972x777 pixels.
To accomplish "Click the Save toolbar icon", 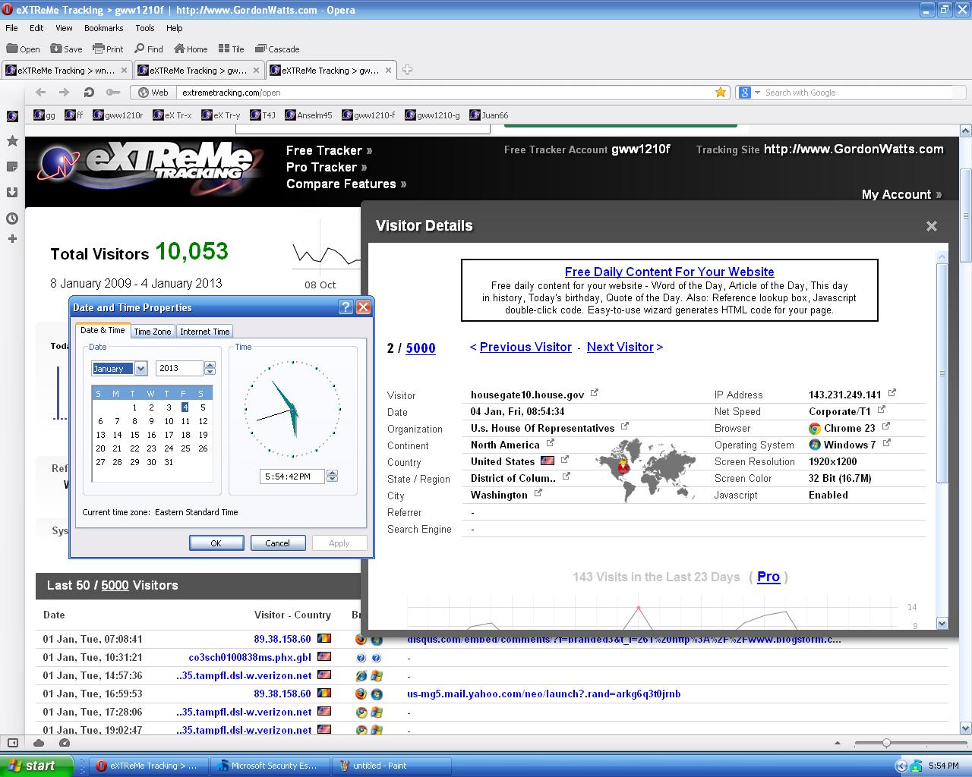I will click(66, 49).
